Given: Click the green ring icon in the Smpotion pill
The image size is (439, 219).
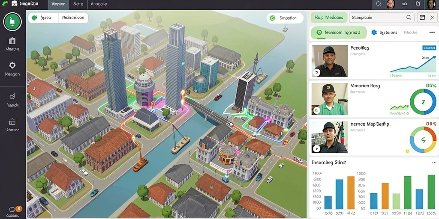Looking at the screenshot, I should [x=272, y=18].
